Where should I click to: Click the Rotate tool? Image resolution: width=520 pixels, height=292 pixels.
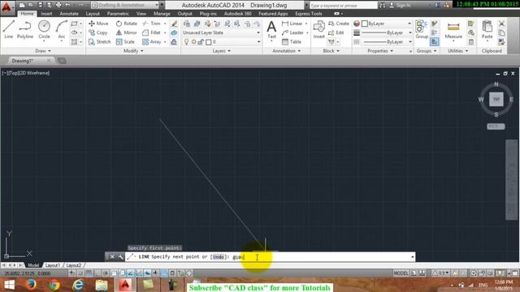pos(127,24)
